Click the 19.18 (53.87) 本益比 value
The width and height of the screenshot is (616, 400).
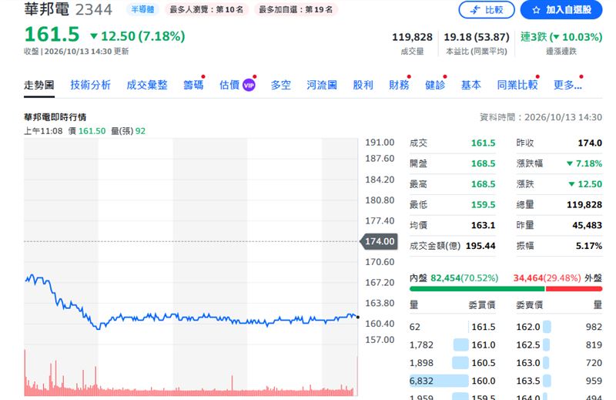(x=477, y=37)
